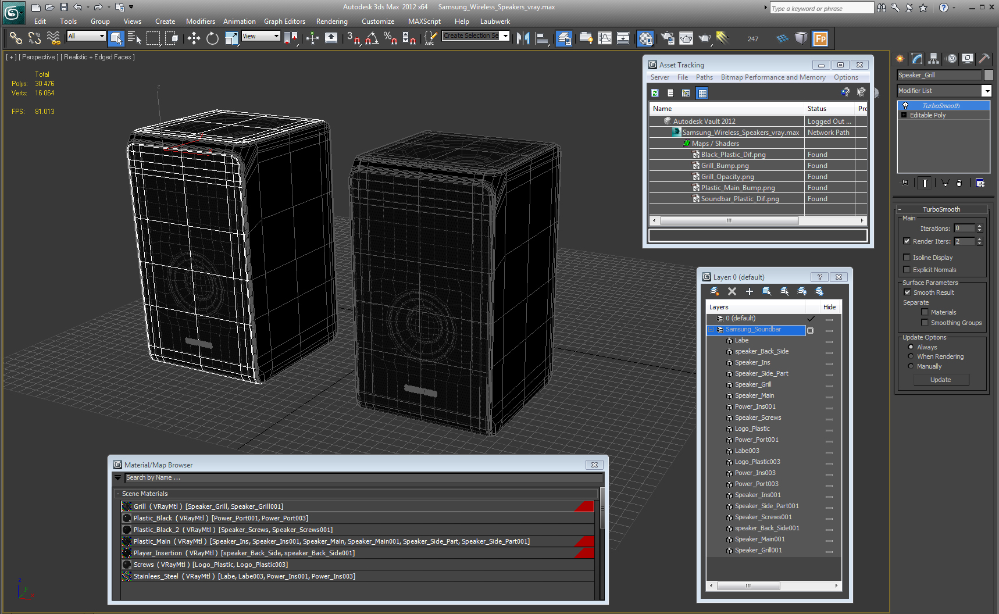This screenshot has width=999, height=614.
Task: Open Curve Editor from toolbar
Action: (x=605, y=38)
